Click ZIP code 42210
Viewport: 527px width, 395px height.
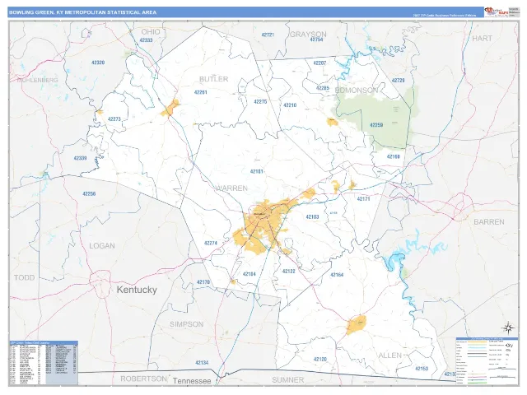tap(290, 105)
